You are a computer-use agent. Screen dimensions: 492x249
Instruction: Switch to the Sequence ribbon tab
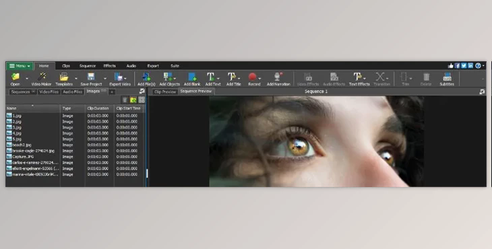point(87,66)
